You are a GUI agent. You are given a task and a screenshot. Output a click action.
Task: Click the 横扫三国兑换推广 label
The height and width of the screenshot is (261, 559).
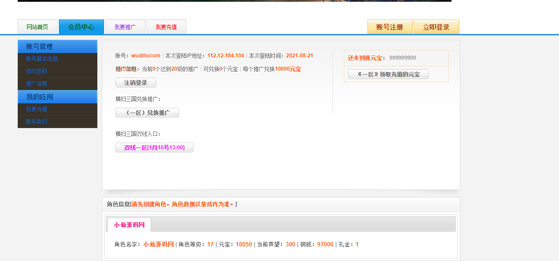pyautogui.click(x=138, y=99)
